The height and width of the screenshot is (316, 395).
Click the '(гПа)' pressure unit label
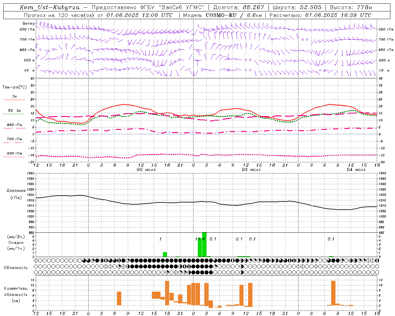pos(16,197)
